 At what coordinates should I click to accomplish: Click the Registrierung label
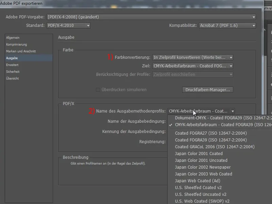[x=152, y=142]
